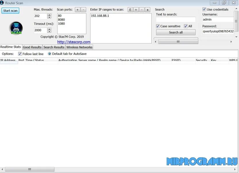239x173 pixels.
Task: Click the top panel scroll left arrow
Action: point(155,42)
